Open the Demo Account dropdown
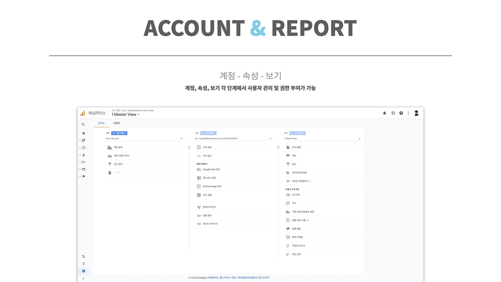 [x=144, y=139]
